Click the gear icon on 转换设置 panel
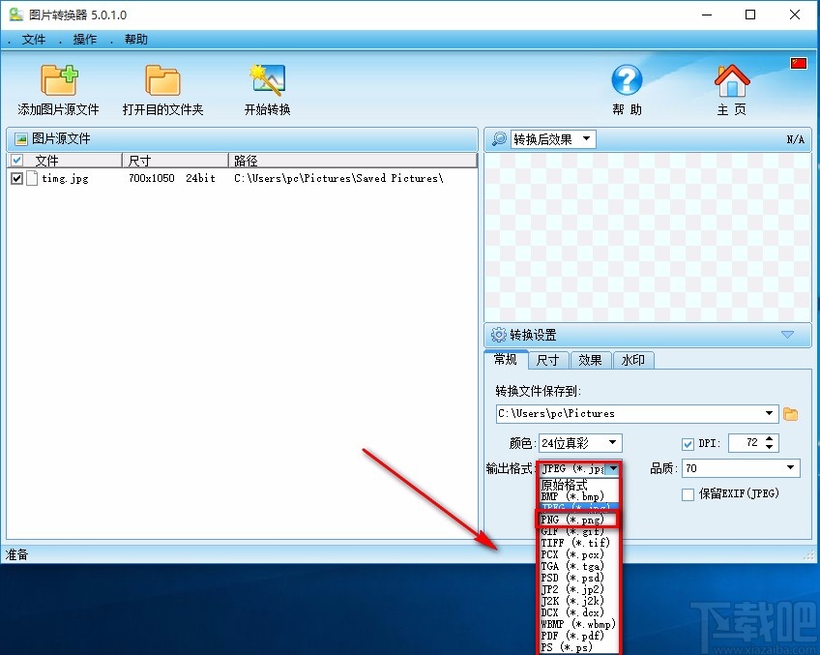820x655 pixels. (x=500, y=334)
